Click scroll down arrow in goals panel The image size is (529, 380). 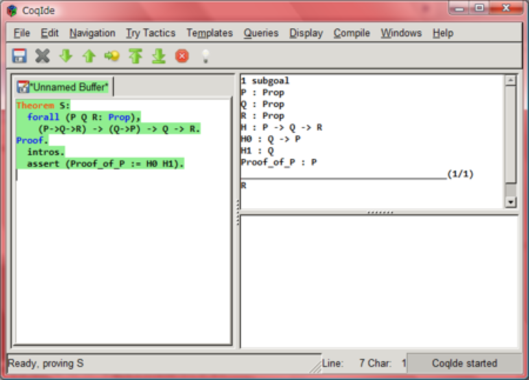(x=510, y=202)
